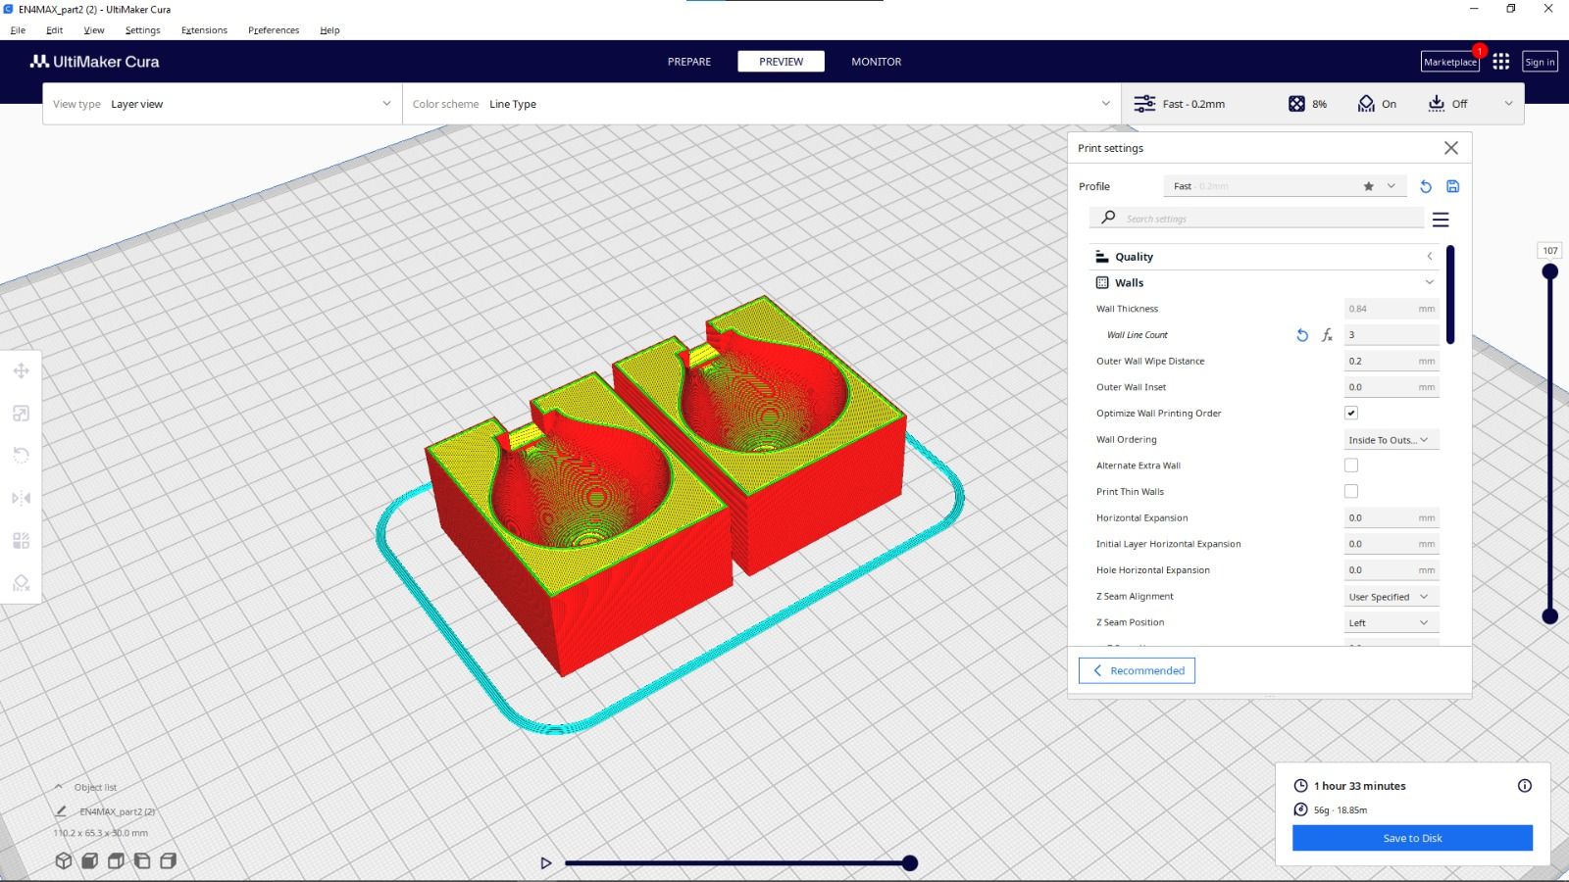Click the layer path slider handle

click(910, 863)
